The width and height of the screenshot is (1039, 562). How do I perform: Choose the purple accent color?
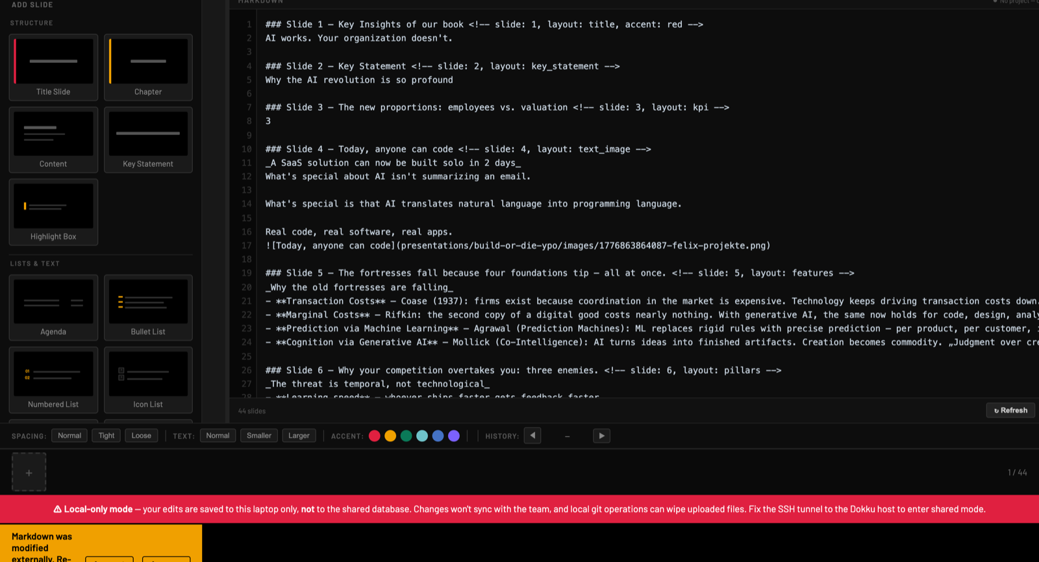[x=454, y=436]
